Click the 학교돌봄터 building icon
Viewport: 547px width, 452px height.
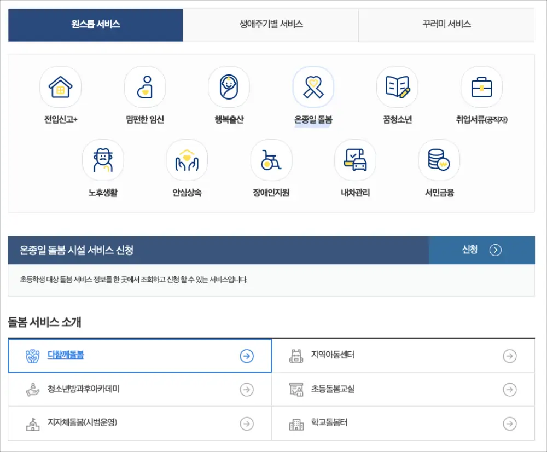pyautogui.click(x=297, y=423)
